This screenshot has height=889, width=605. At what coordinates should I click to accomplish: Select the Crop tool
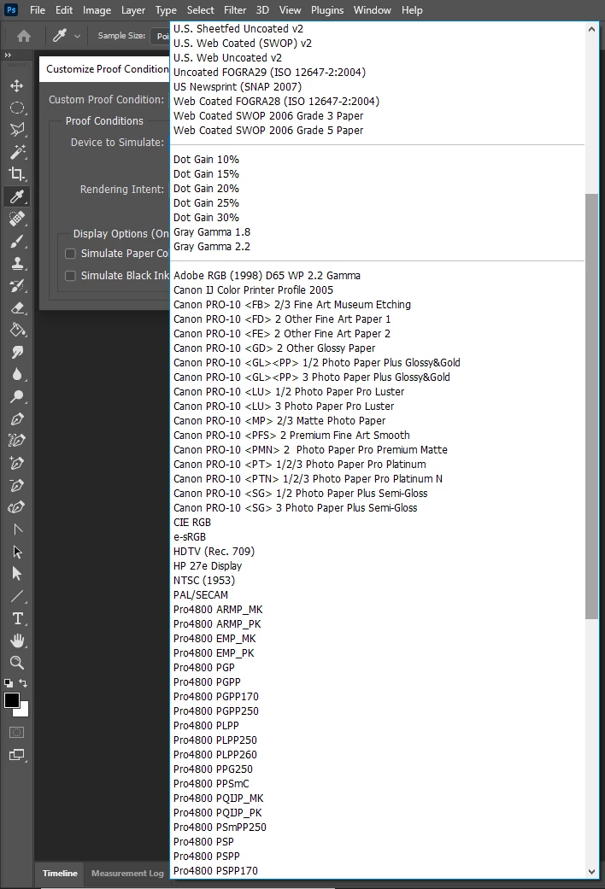pyautogui.click(x=17, y=174)
